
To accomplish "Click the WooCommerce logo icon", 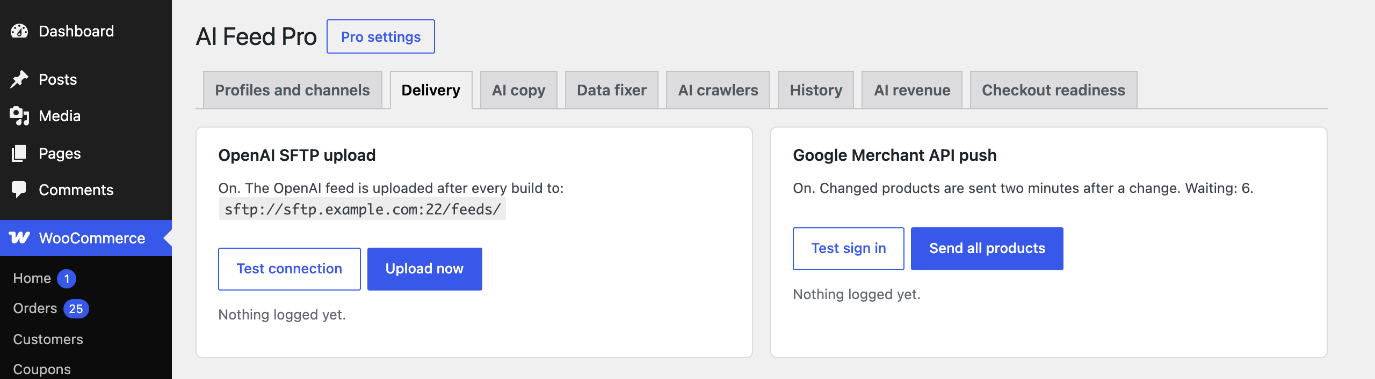I will pos(19,238).
